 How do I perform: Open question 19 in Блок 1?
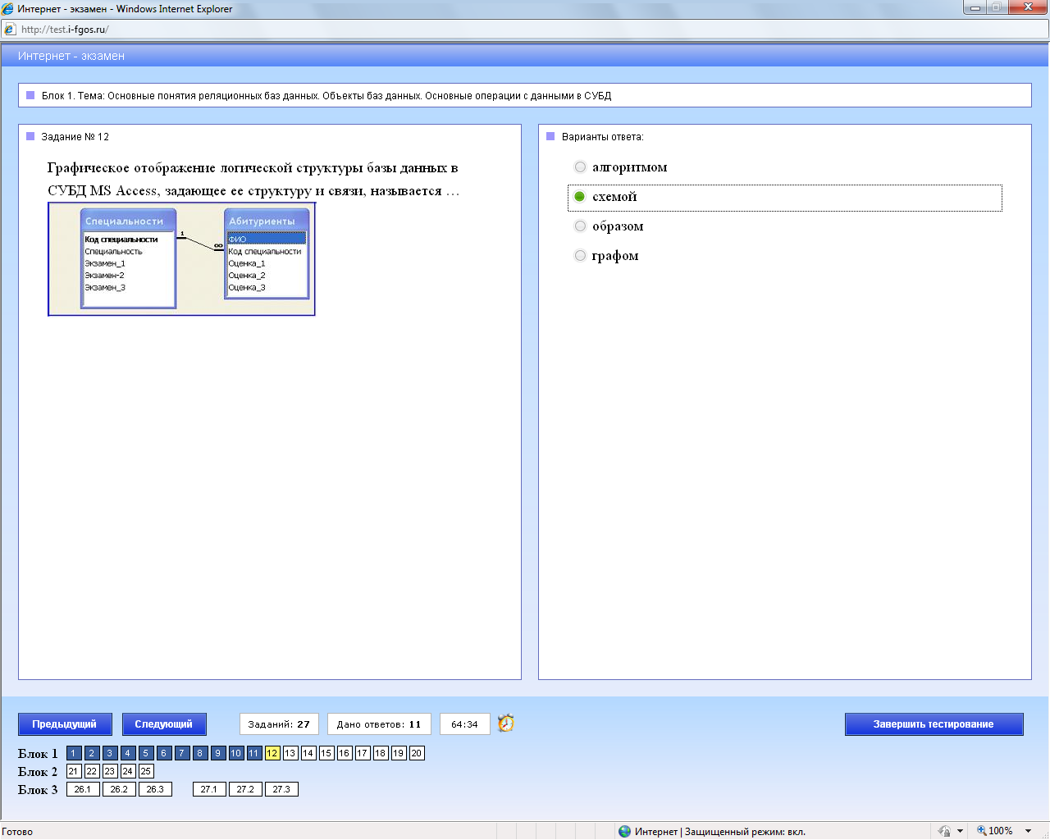(x=399, y=753)
